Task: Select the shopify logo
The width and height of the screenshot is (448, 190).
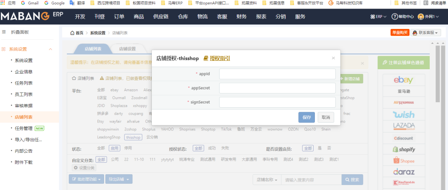Action: click(x=404, y=149)
